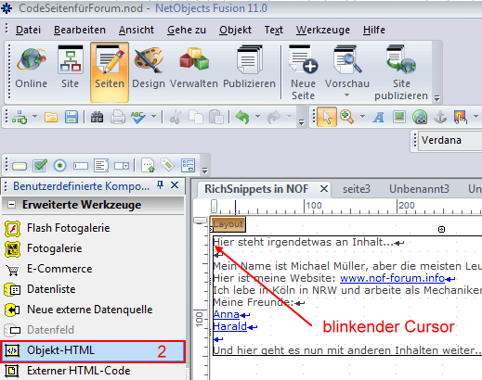Screen dimensions: 482x380
Task: Open the Hilfe menu
Action: click(x=374, y=30)
